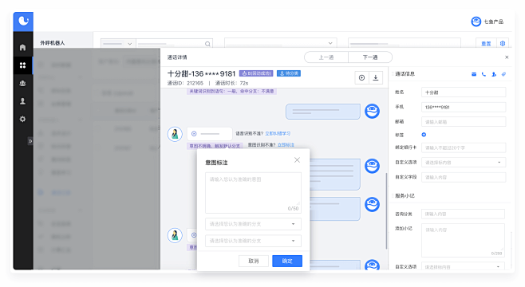Image resolution: width=525 pixels, height=287 pixels.
Task: Open the first branch dropdown in dialog
Action: click(253, 224)
